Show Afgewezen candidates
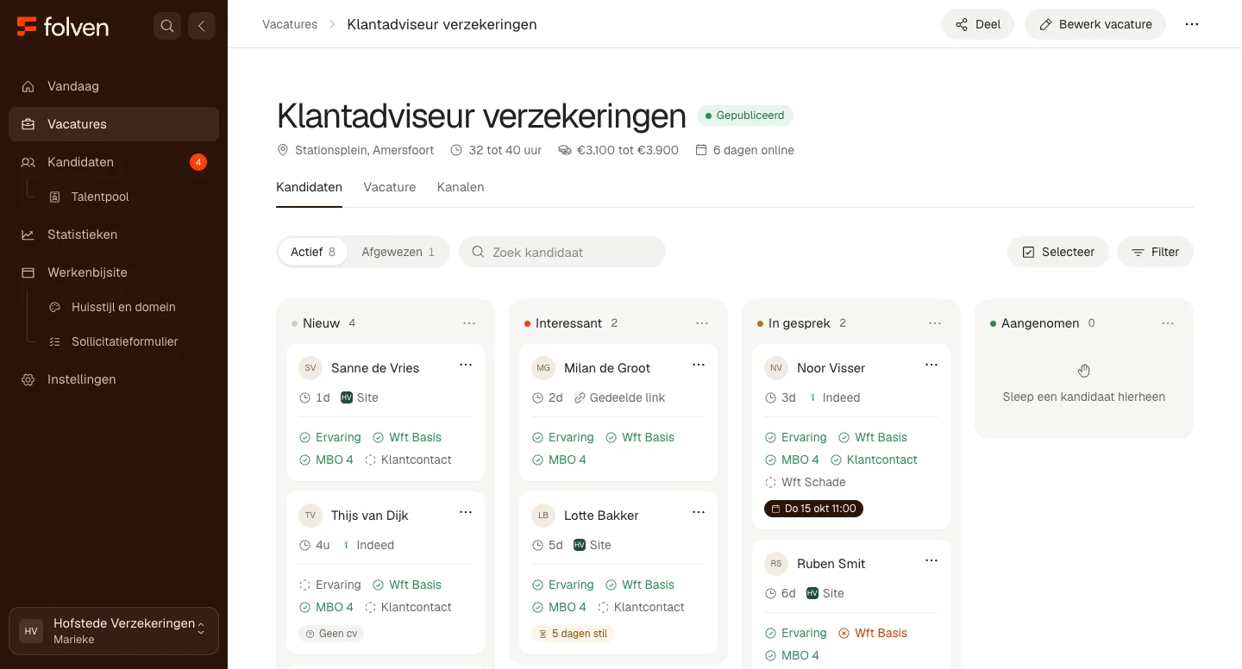Screen dimensions: 1242x669 click(398, 252)
